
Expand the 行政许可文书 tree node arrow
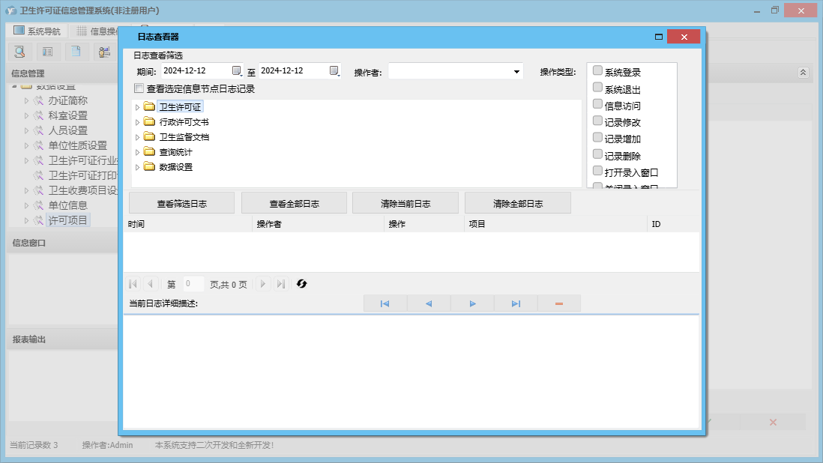137,122
